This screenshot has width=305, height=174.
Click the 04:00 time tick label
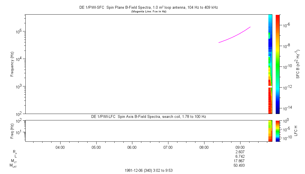60,147
